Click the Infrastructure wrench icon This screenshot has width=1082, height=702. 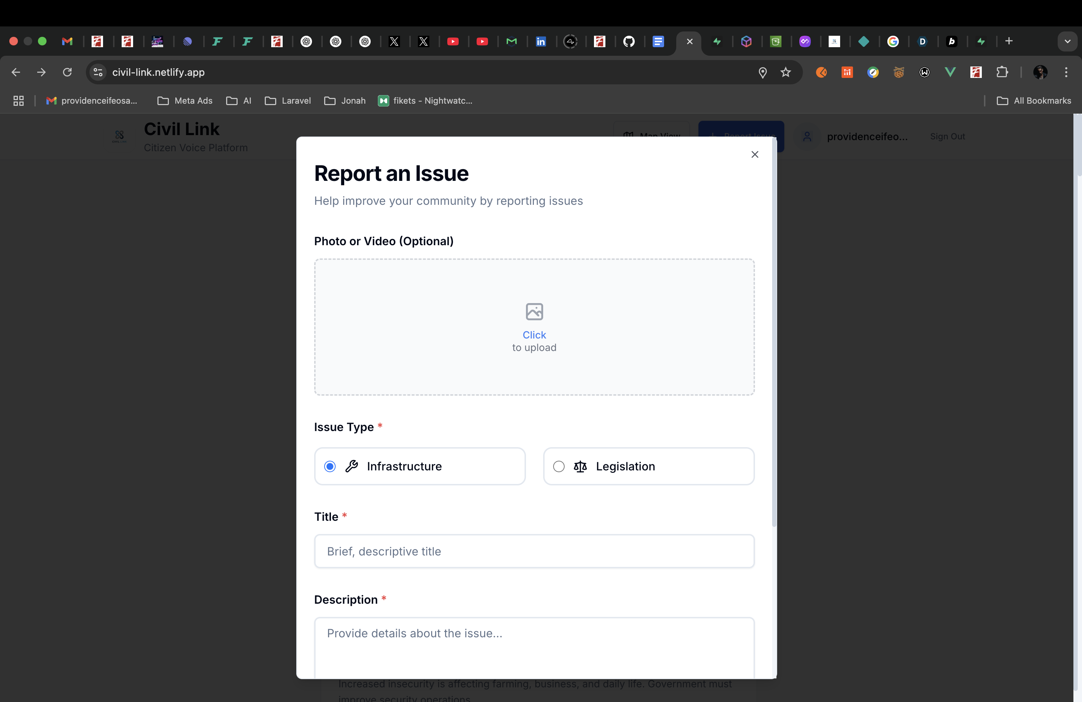click(x=351, y=466)
